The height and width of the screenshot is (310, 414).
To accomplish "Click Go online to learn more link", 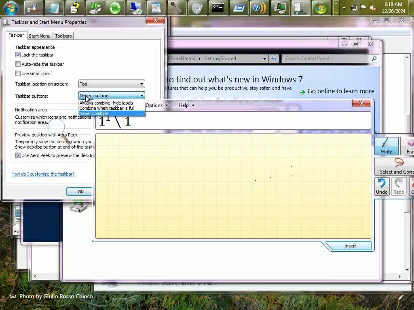I will (x=341, y=91).
